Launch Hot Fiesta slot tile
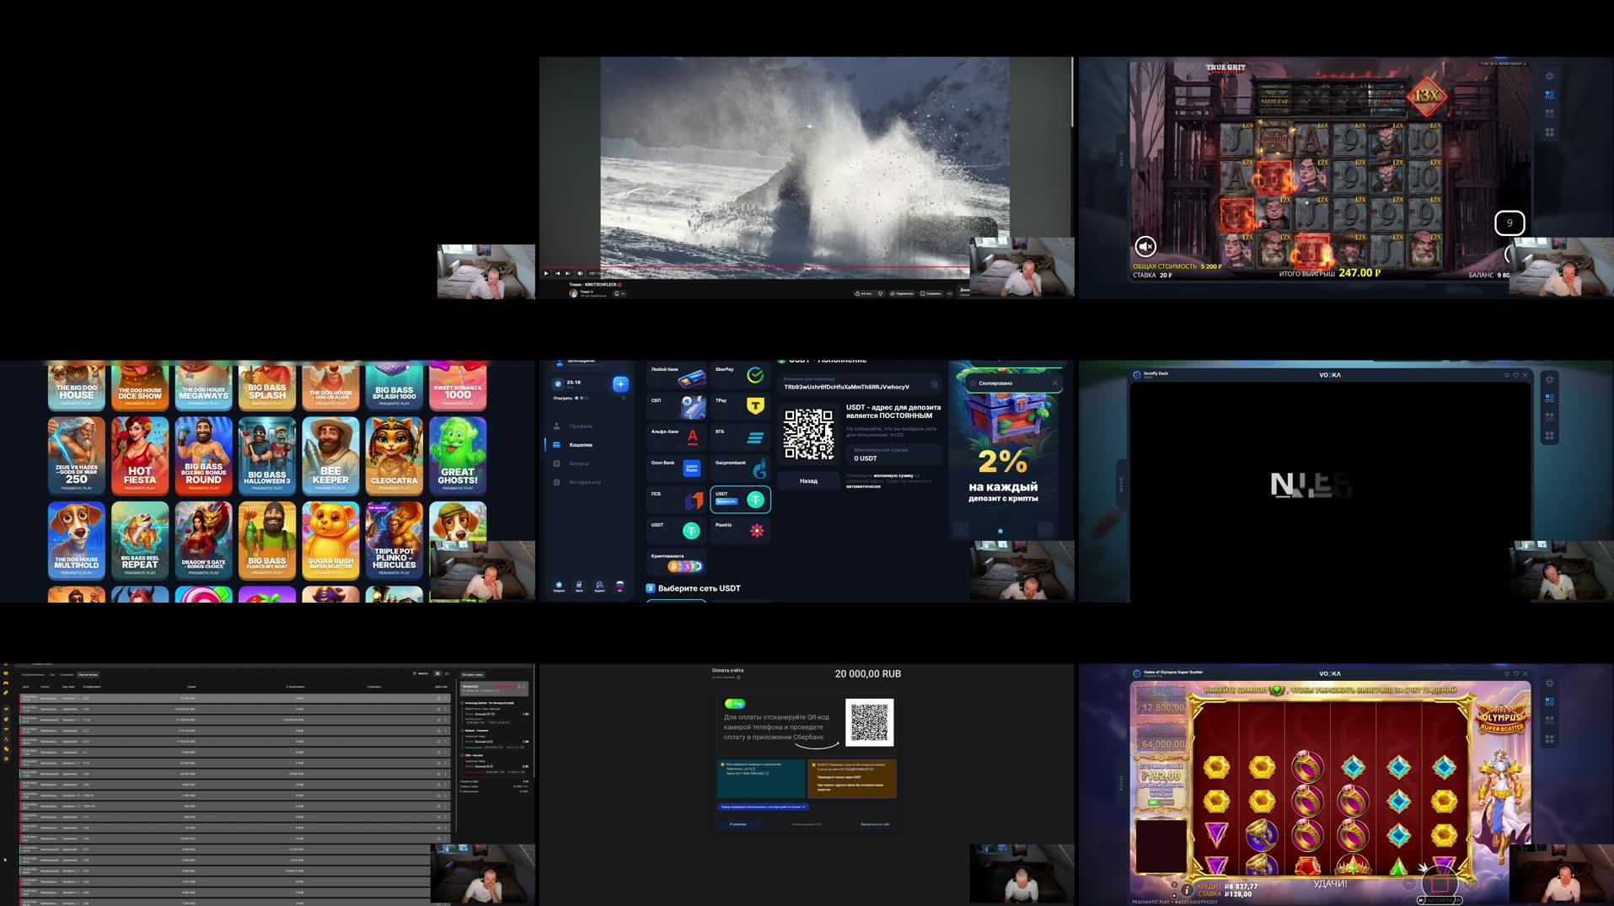 [x=140, y=455]
